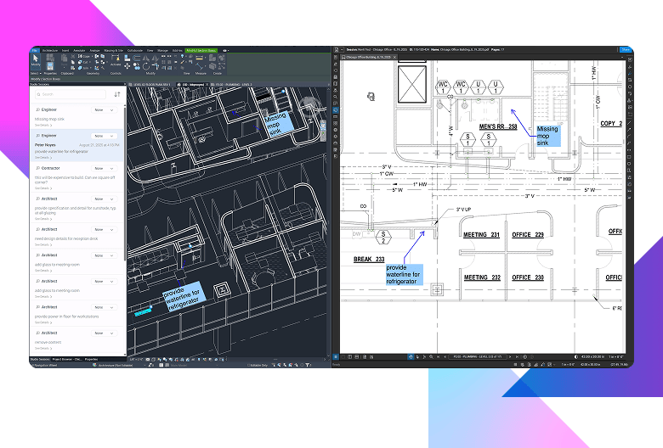Viewport: 663px width, 448px height.
Task: Choose the Cope geometry tool
Action: tap(83, 56)
